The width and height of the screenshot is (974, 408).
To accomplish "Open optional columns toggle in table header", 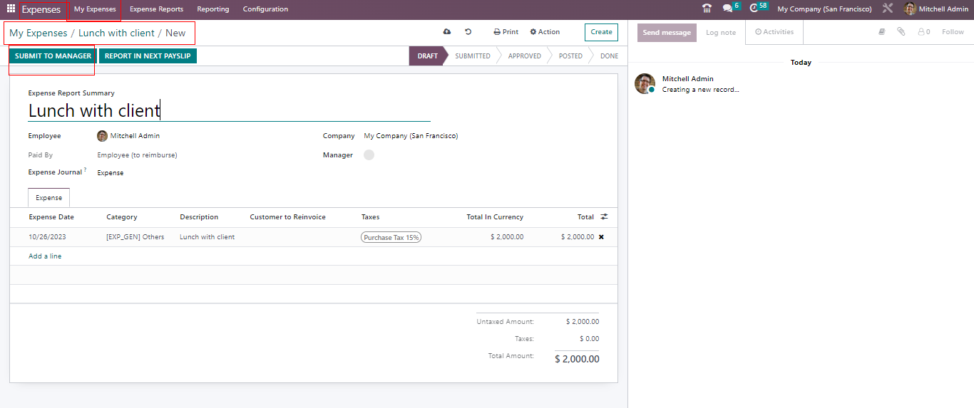I will (x=604, y=217).
